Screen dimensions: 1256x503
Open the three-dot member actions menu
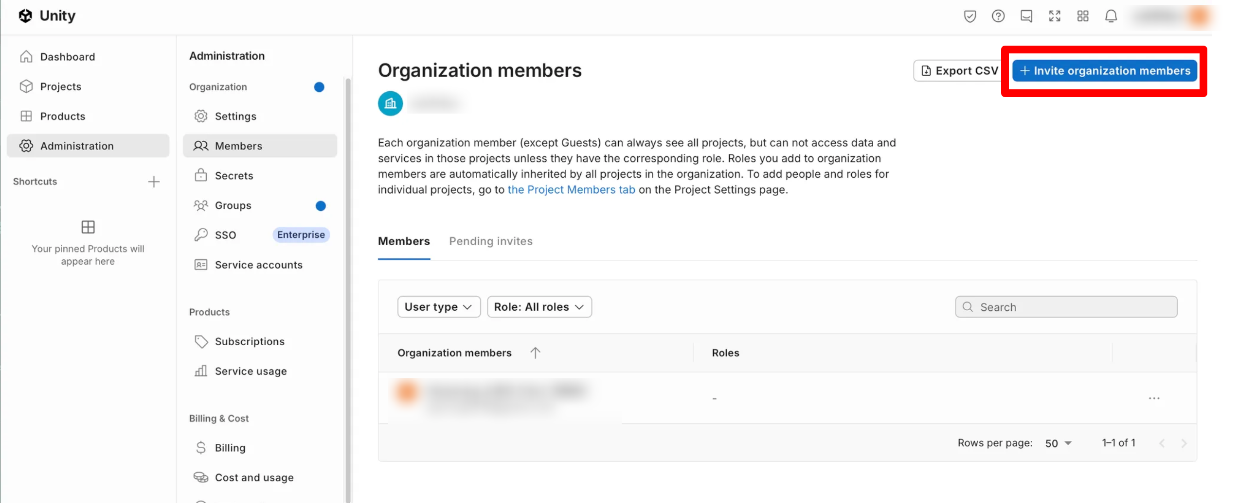click(x=1154, y=398)
